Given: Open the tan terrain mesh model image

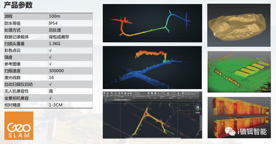Looking at the screenshot, I should pos(239,25).
